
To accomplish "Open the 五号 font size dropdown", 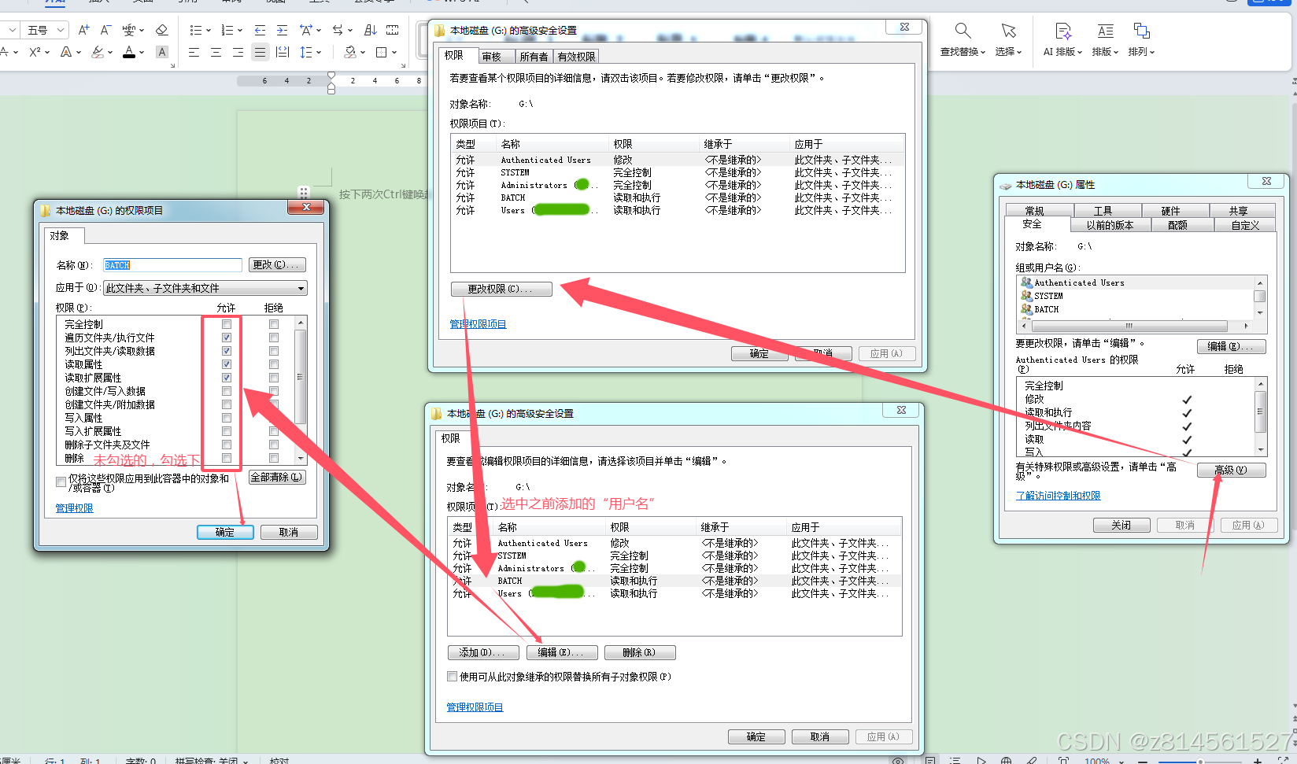I will 60,30.
